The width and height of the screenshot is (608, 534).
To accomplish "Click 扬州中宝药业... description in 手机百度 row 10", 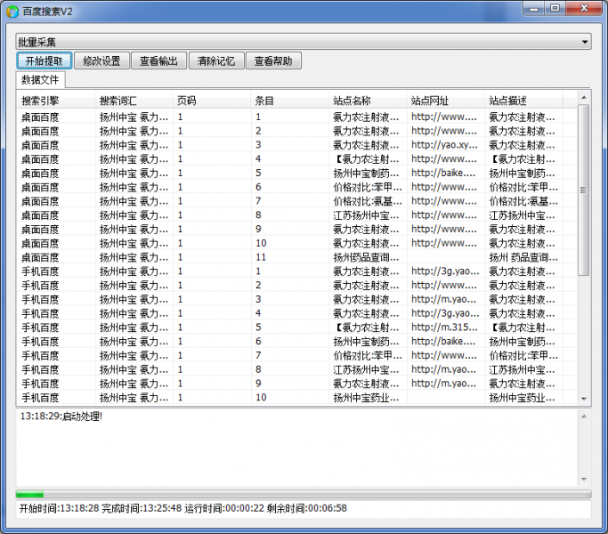I will (522, 398).
